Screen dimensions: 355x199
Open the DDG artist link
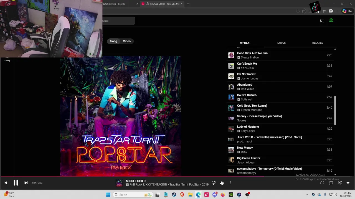tap(244, 152)
